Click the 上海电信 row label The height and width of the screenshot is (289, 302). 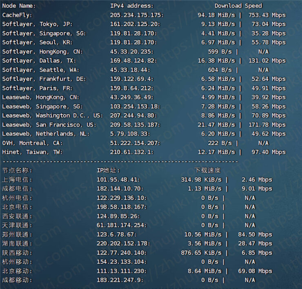[17, 180]
